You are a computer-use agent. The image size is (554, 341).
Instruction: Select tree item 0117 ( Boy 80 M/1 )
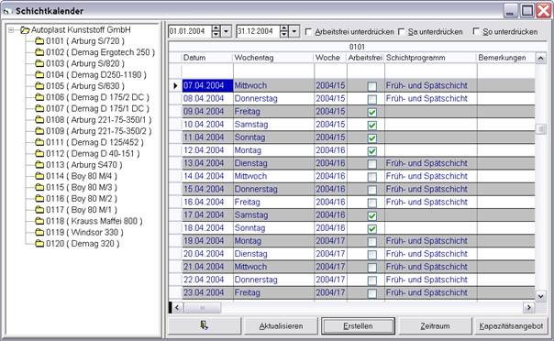coord(82,210)
